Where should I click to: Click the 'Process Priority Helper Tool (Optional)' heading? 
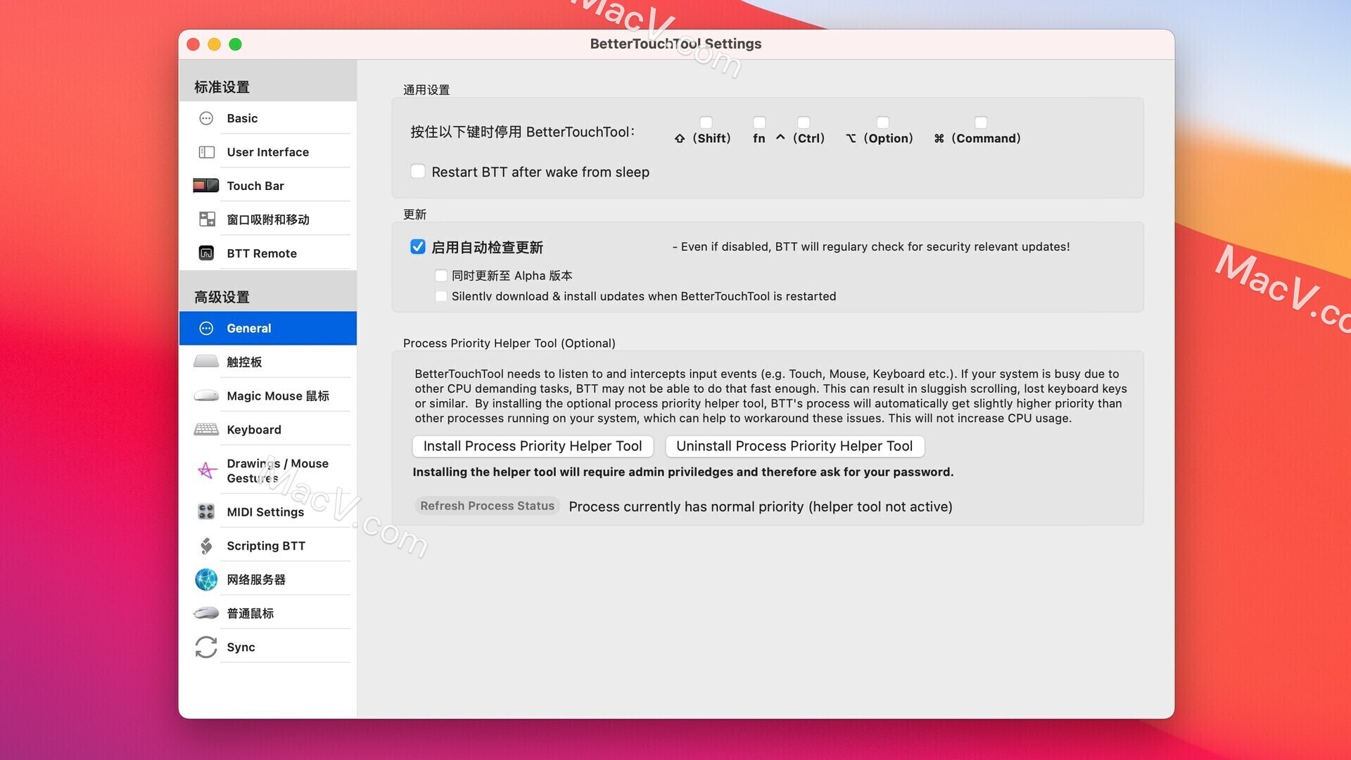[x=509, y=343]
